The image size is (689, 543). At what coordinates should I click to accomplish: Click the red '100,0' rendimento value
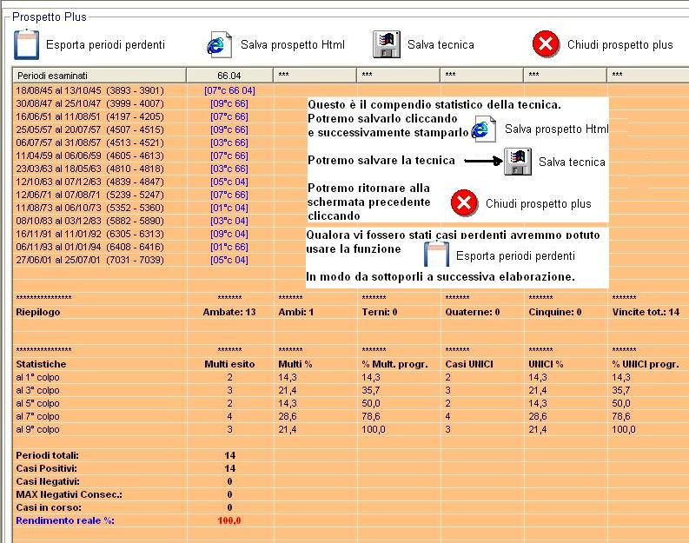coord(229,520)
